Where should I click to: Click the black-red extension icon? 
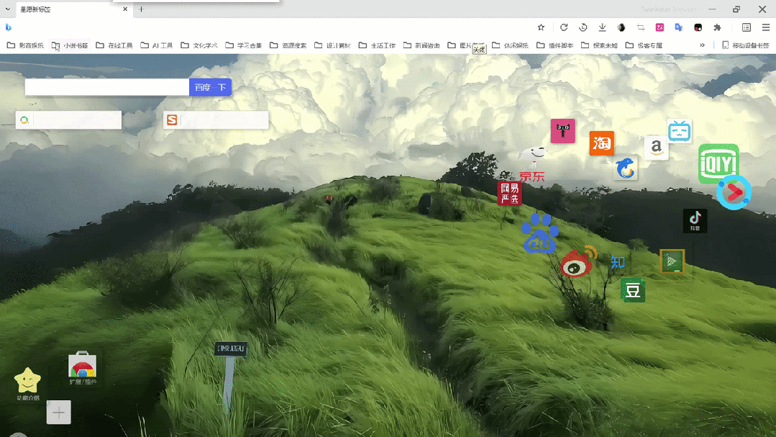[698, 28]
